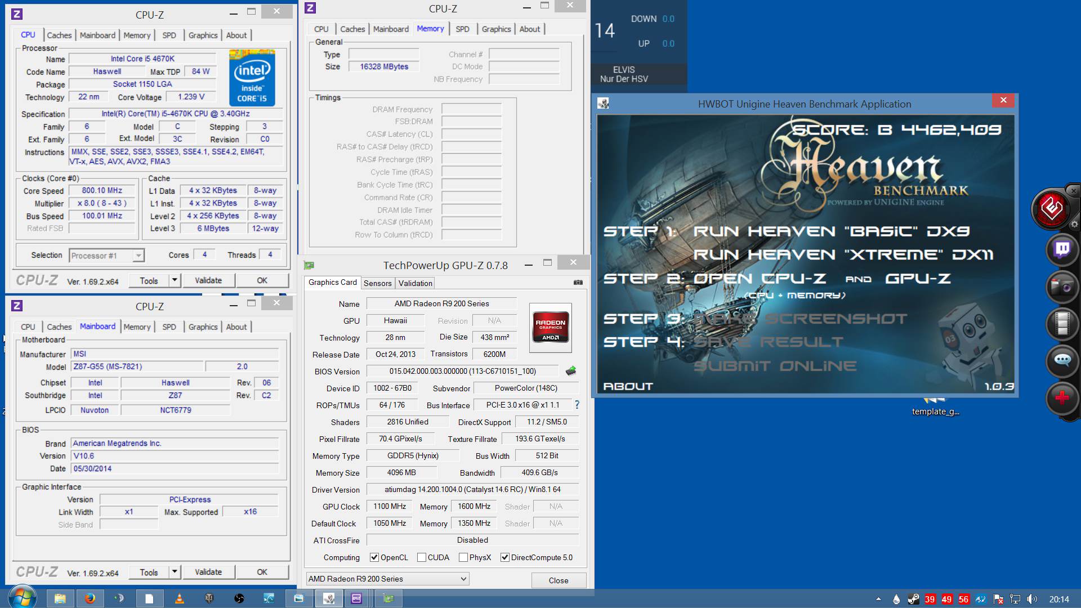Click GPU-Z screenshot camera icon
This screenshot has height=608, width=1081.
click(x=578, y=283)
